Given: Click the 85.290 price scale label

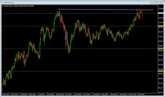Looking at the screenshot, I should (x=161, y=93).
